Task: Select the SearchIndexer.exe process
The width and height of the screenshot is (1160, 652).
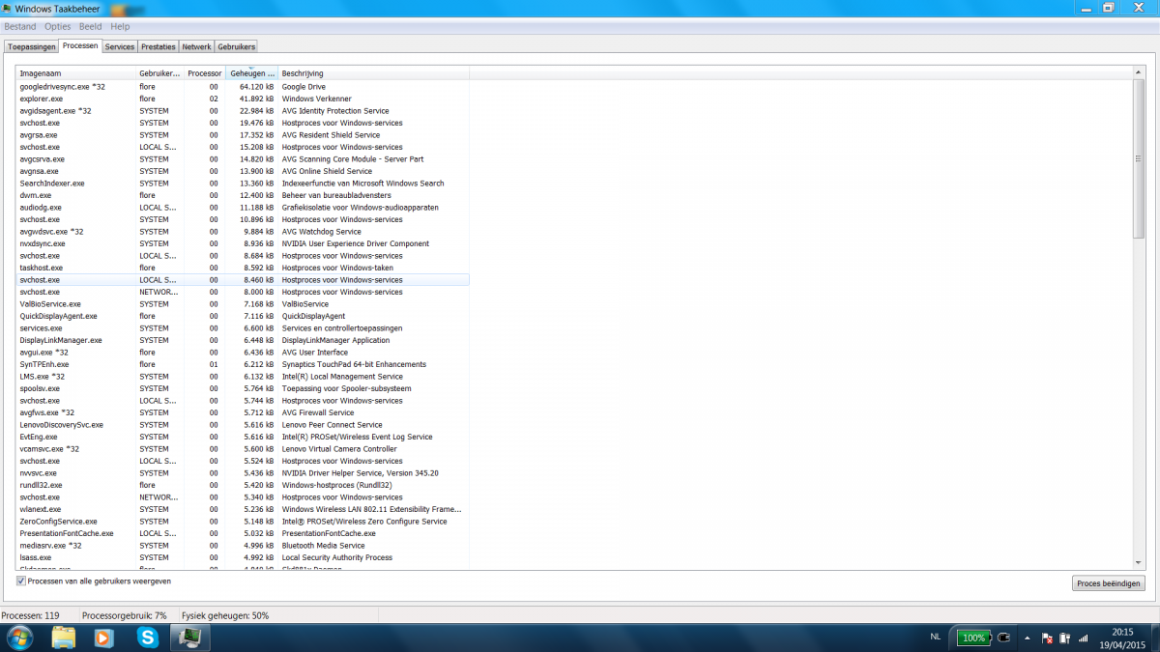Action: point(243,184)
